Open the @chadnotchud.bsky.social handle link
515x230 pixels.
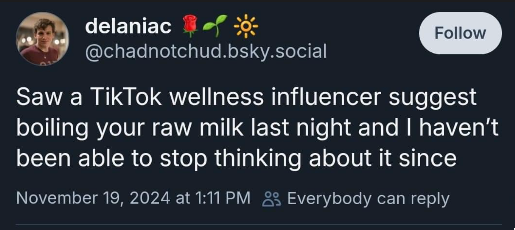(206, 52)
